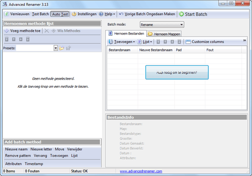The image size is (252, 176).
Task: Close the Advanced Renamer window
Action: pyautogui.click(x=243, y=3)
